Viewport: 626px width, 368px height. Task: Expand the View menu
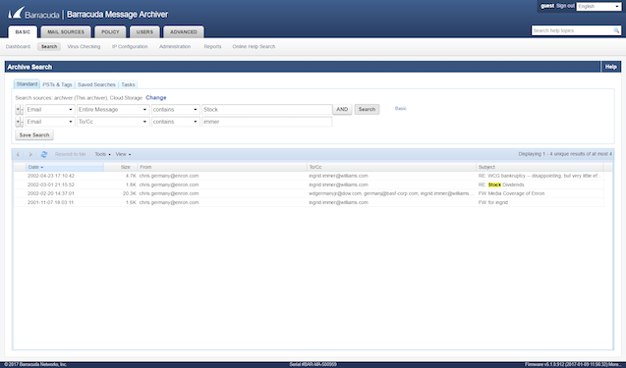coord(124,154)
